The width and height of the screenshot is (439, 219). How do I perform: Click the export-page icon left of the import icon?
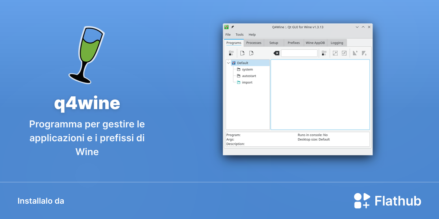242,53
